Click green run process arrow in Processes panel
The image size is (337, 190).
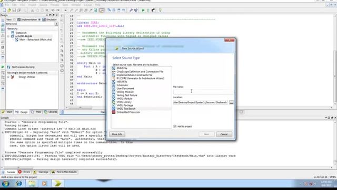[x=3, y=67]
